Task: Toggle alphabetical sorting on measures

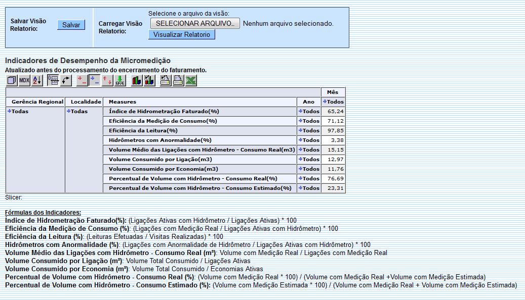Action: click(36, 80)
